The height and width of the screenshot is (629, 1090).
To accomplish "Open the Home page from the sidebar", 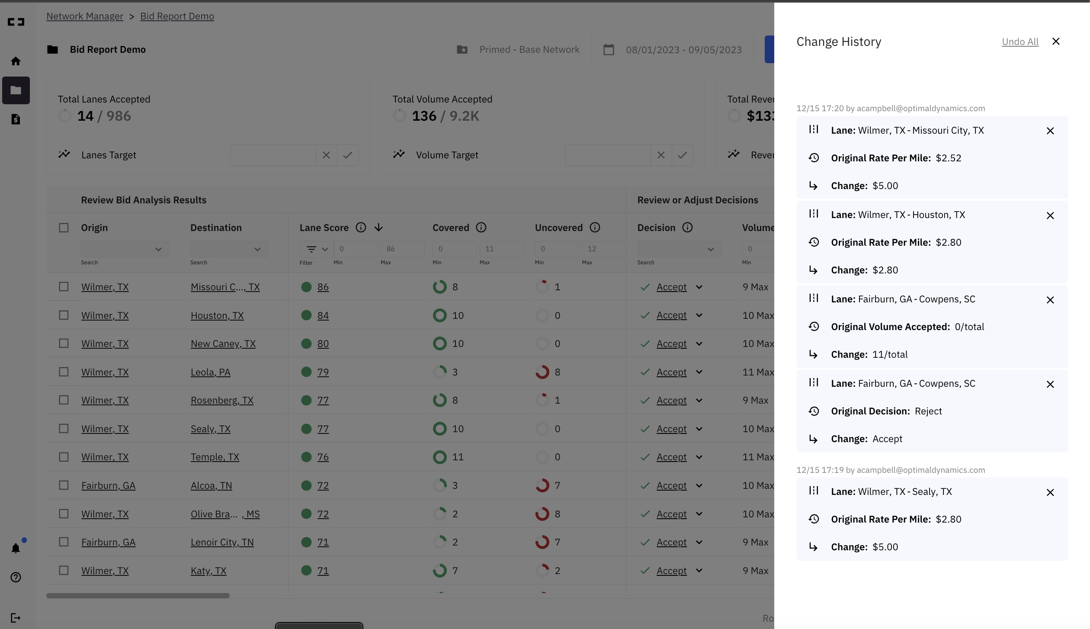I will tap(16, 61).
